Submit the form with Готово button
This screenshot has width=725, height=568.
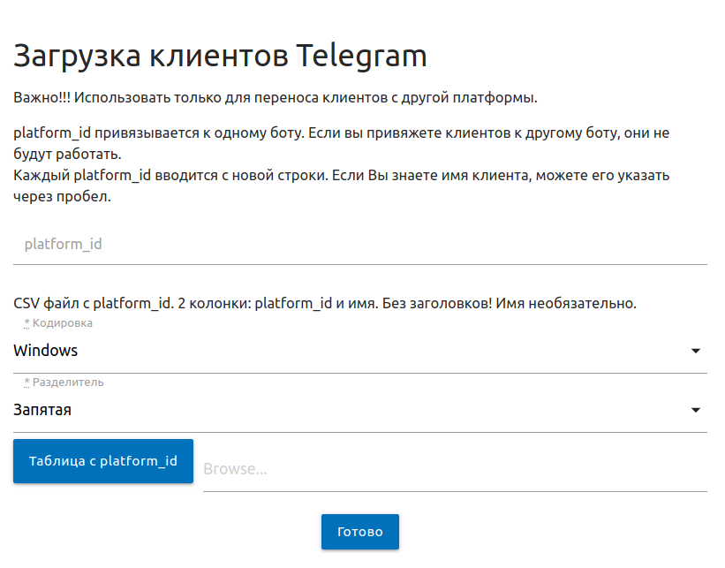coord(360,532)
